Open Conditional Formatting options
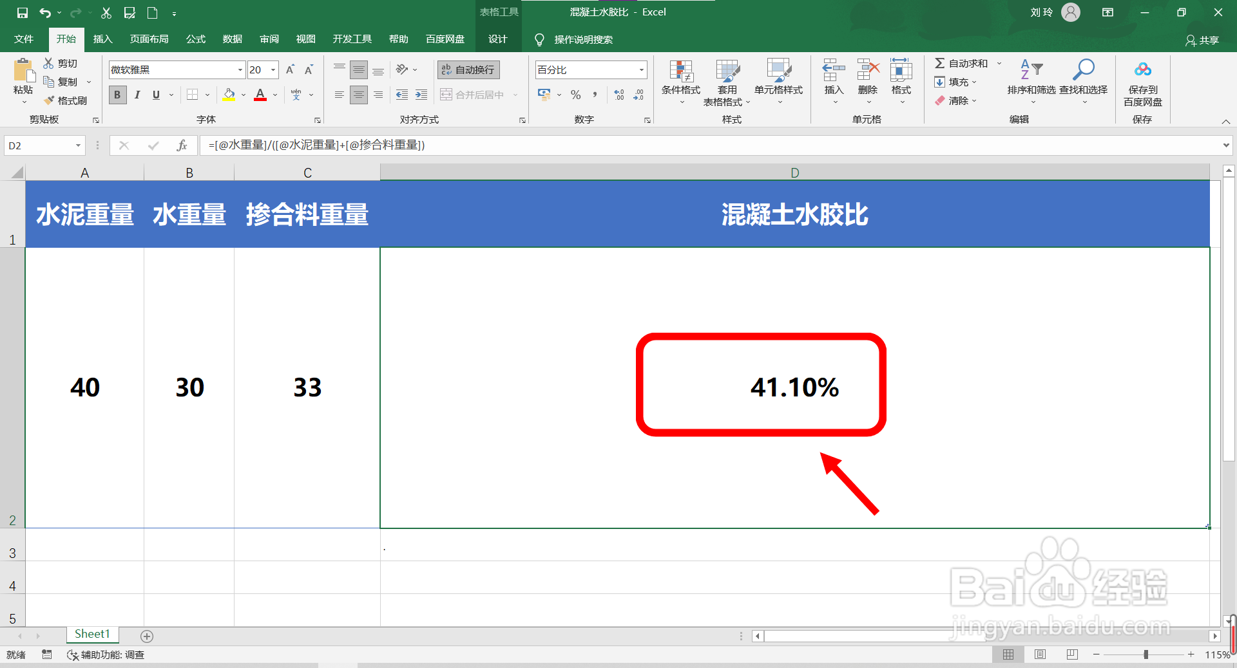The height and width of the screenshot is (668, 1237). tap(680, 82)
